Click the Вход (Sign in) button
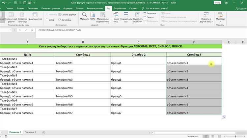Image resolution: width=247 pixels, height=138 pixels. click(x=217, y=3)
